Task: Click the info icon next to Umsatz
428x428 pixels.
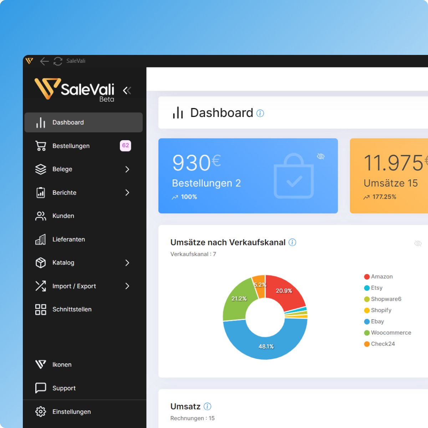Action: pos(208,407)
